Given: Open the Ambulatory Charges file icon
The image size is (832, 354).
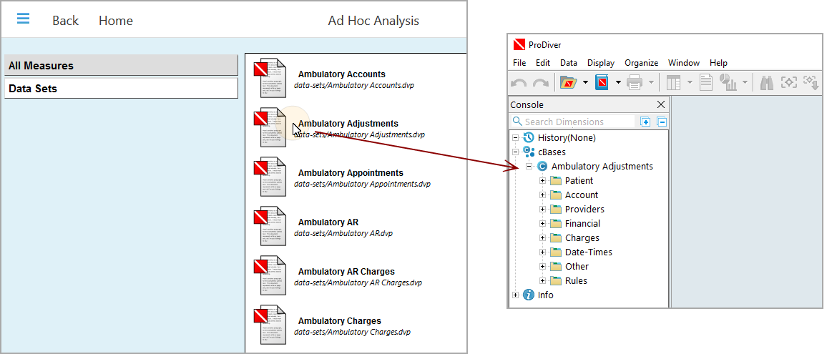Looking at the screenshot, I should click(x=270, y=325).
